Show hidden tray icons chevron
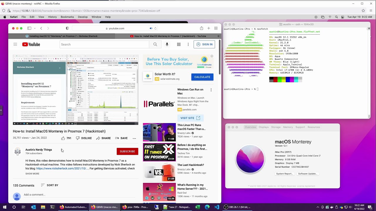The image size is (376, 211). (x=318, y=207)
